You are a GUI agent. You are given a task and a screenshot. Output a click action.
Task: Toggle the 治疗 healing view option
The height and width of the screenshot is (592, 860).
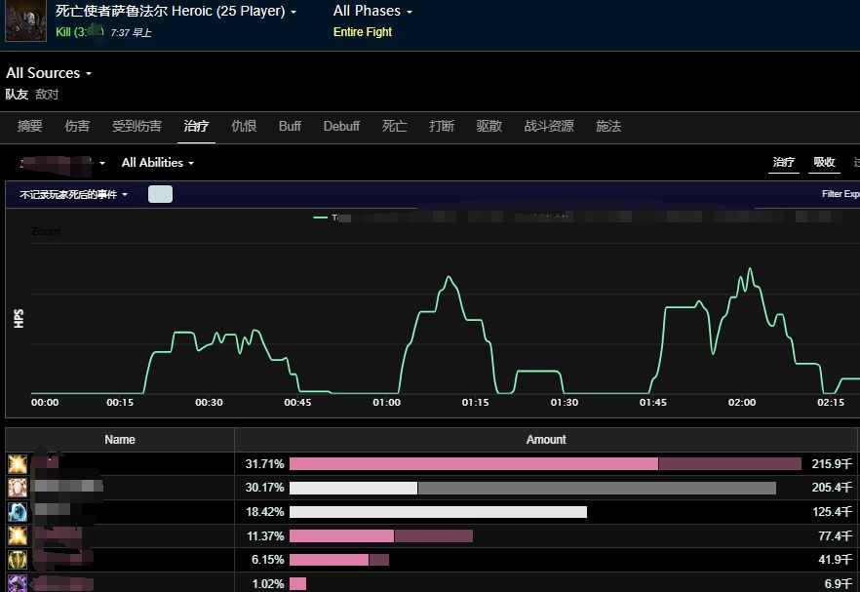784,163
